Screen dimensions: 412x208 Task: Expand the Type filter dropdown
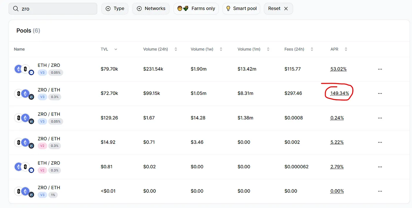[115, 9]
